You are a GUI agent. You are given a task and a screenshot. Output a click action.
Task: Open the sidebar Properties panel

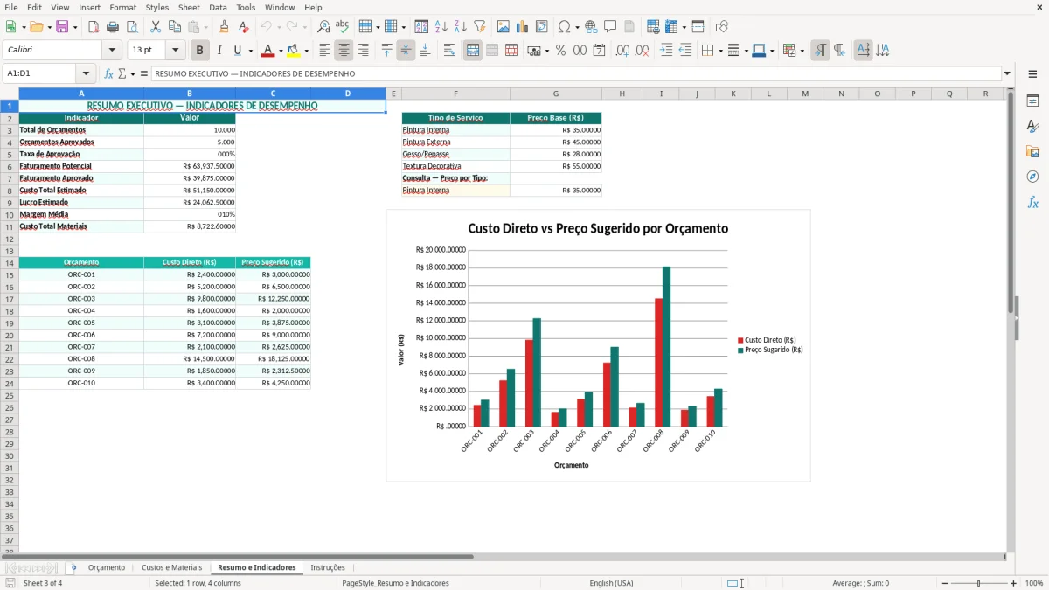pyautogui.click(x=1032, y=101)
